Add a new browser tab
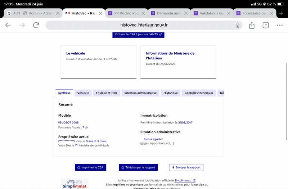The width and height of the screenshot is (288, 189). (x=281, y=13)
